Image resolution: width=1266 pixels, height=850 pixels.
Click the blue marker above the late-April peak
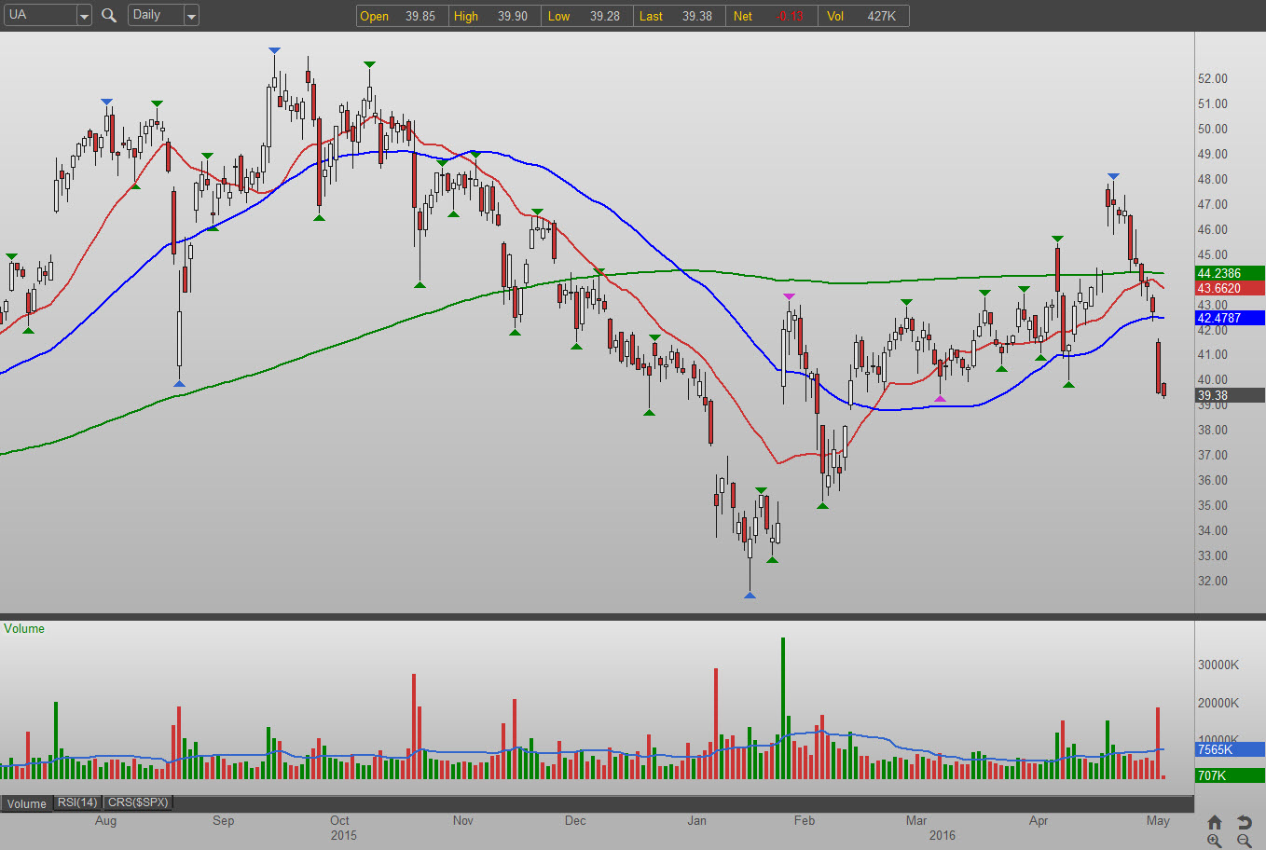tap(1113, 176)
